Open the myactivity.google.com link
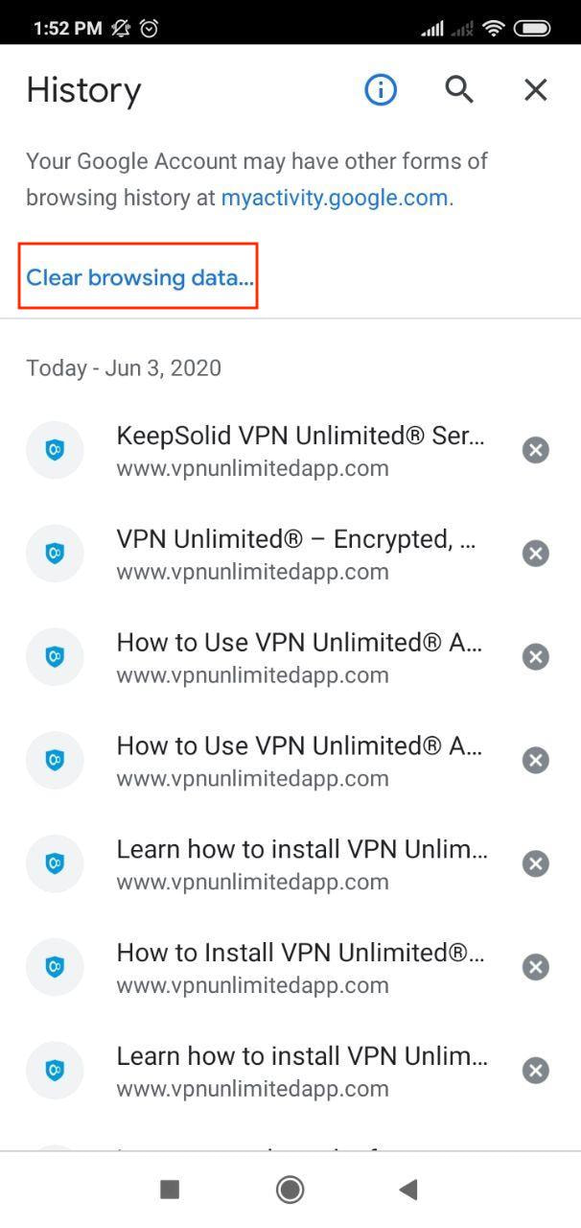This screenshot has width=581, height=1228. pyautogui.click(x=335, y=198)
